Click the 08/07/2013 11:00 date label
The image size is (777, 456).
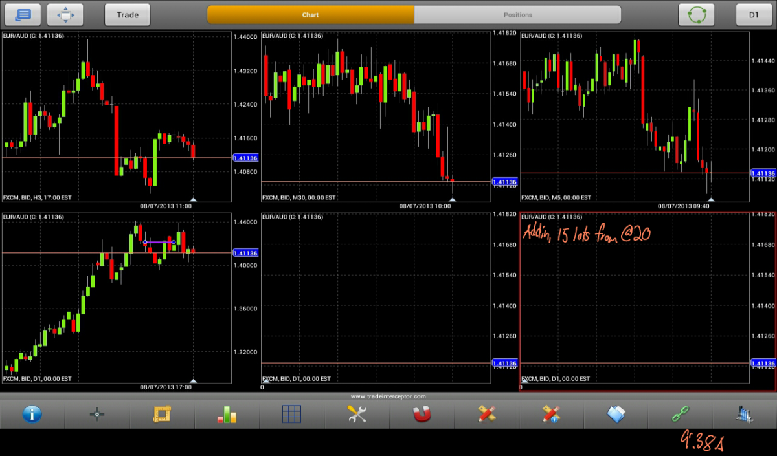[166, 206]
